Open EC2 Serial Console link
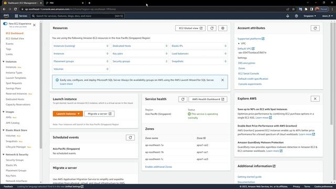 click(x=248, y=73)
